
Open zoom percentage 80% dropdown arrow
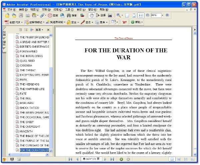(x=162, y=15)
